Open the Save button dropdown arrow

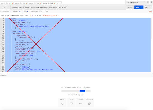pos(150,7)
